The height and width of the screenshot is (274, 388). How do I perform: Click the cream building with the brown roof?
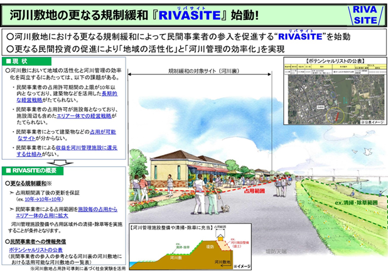coord(188,169)
